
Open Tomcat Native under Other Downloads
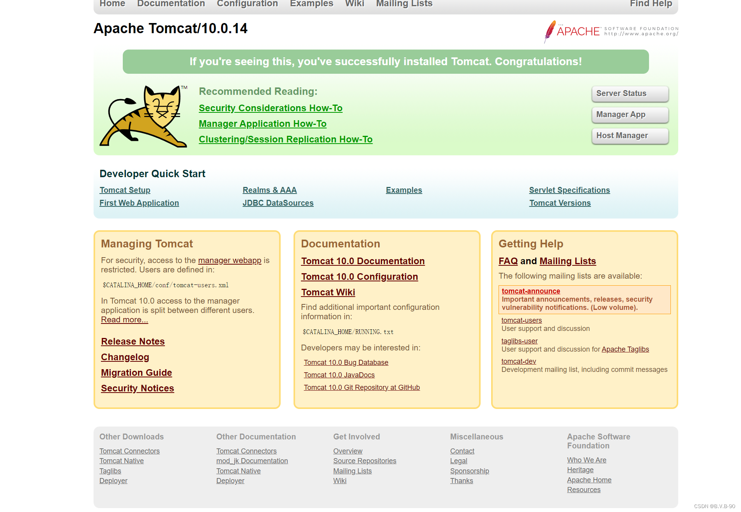[x=122, y=461]
